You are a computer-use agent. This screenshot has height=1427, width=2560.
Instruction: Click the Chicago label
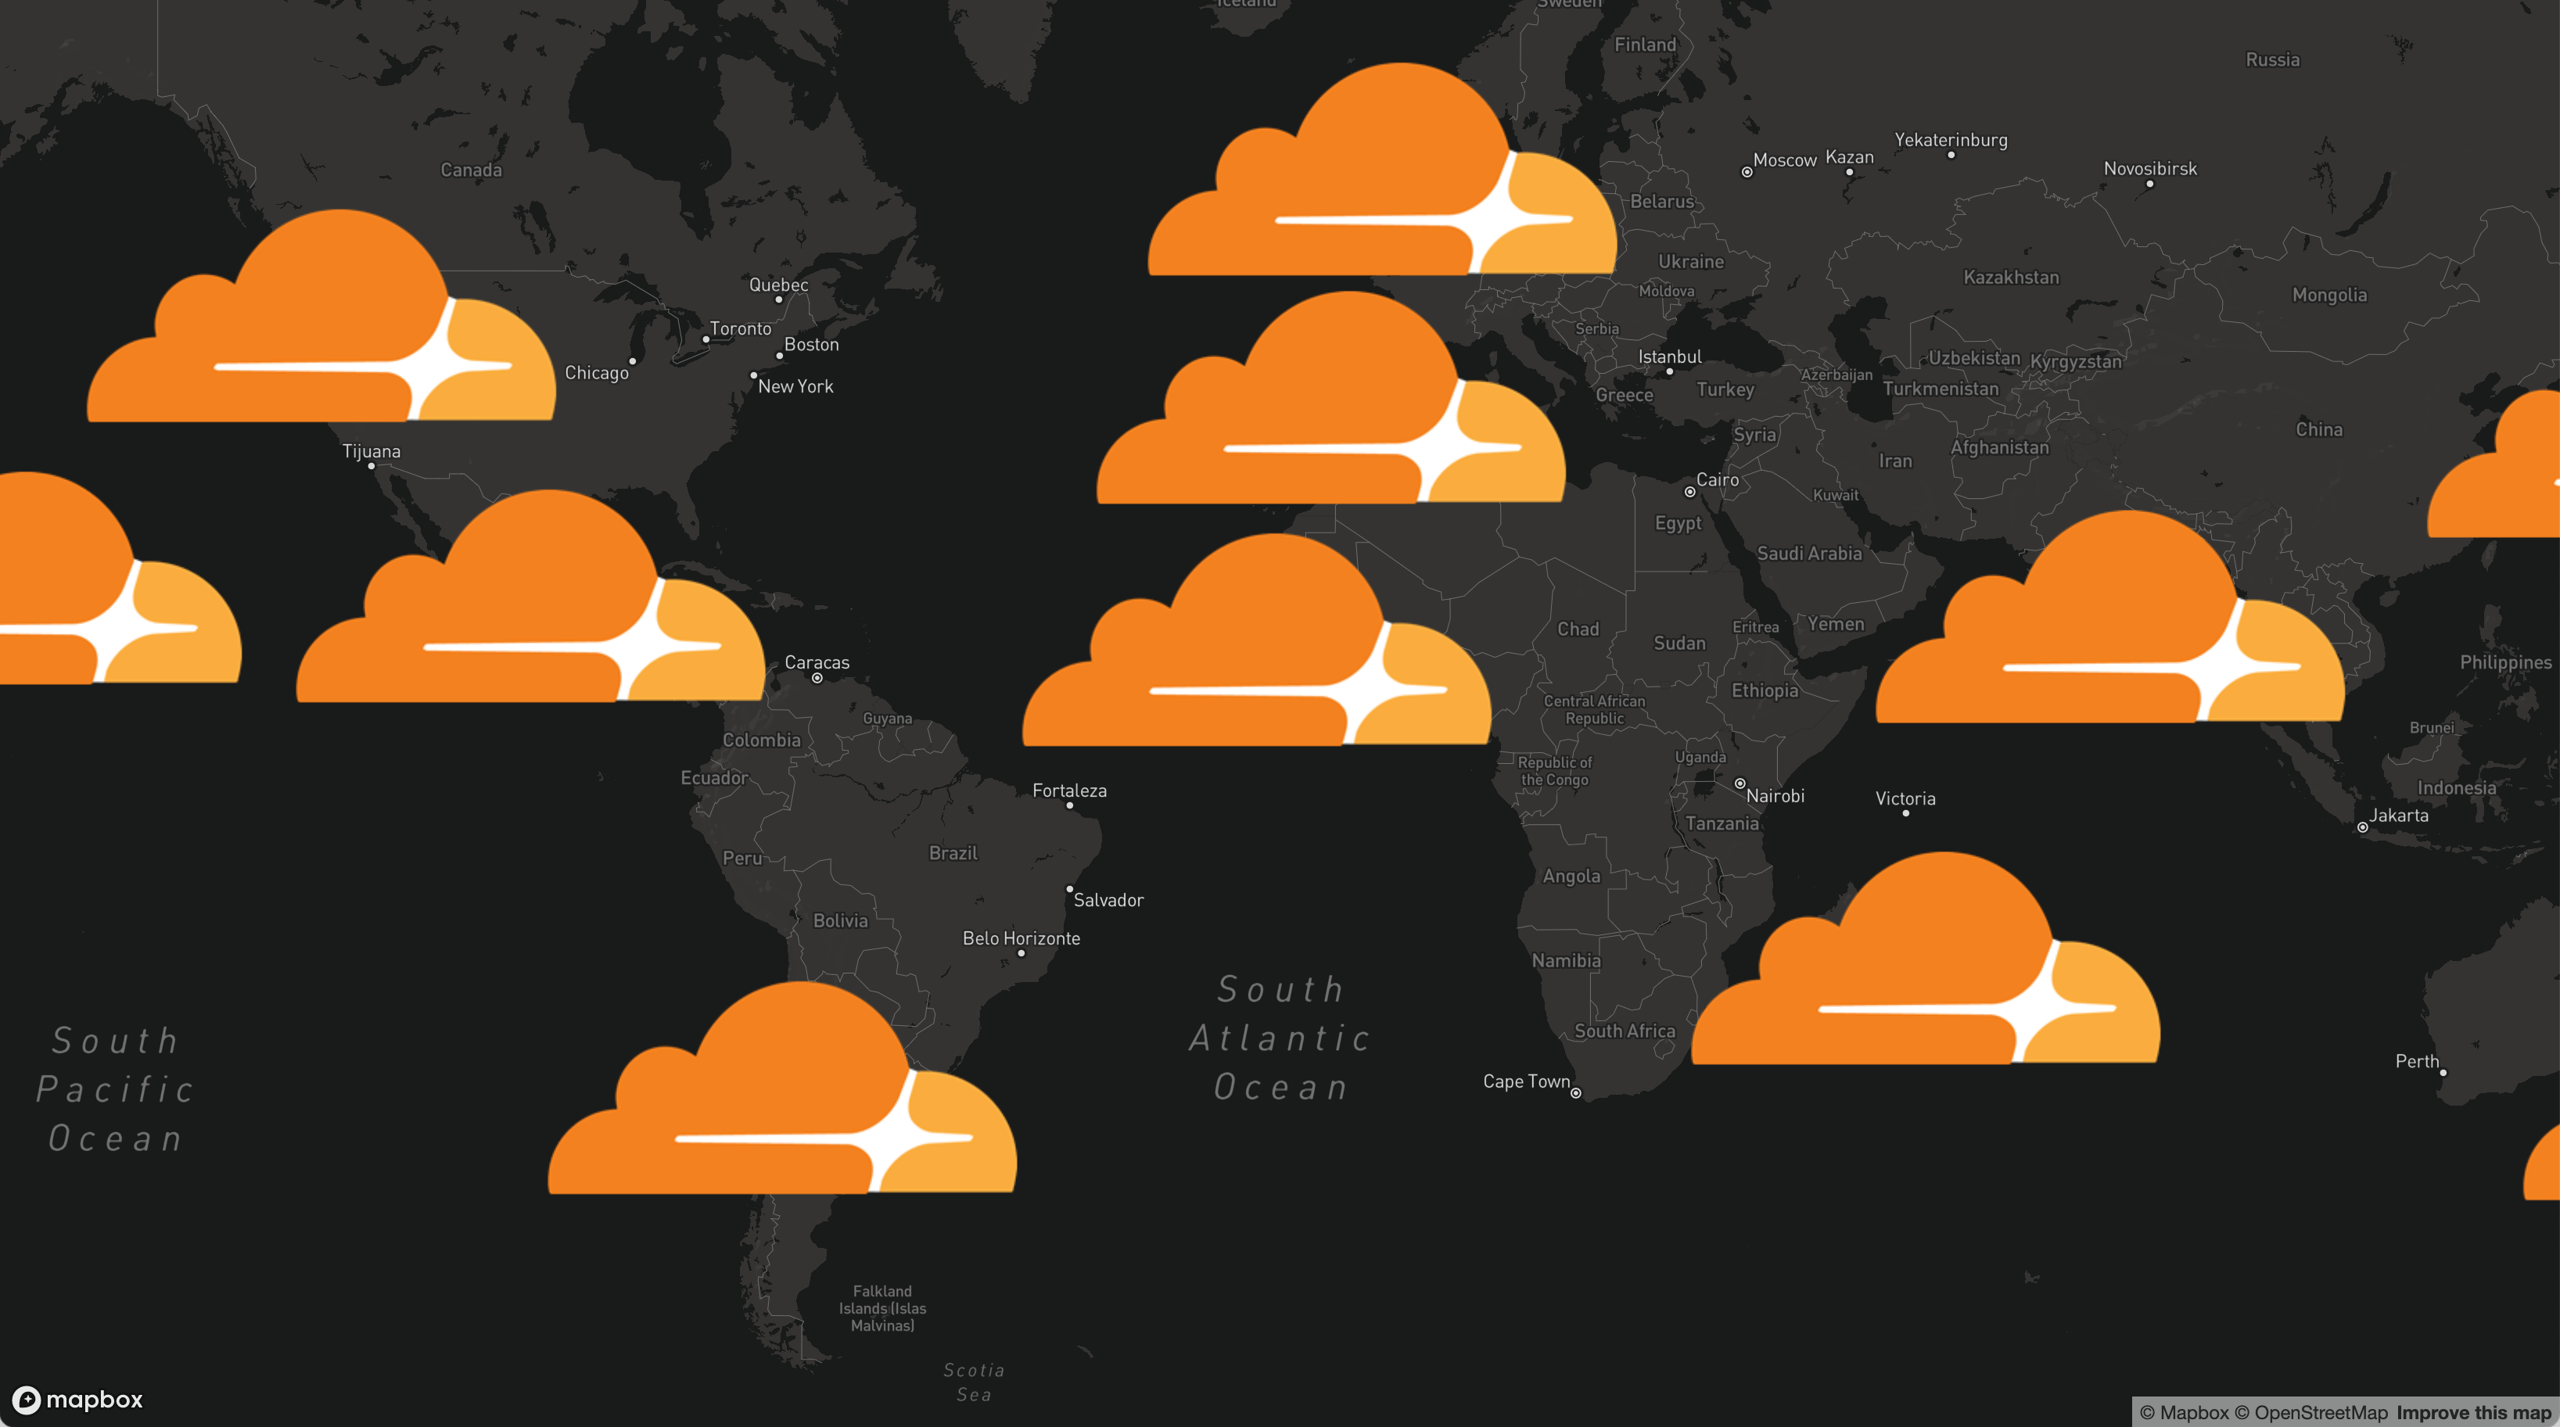(x=596, y=373)
